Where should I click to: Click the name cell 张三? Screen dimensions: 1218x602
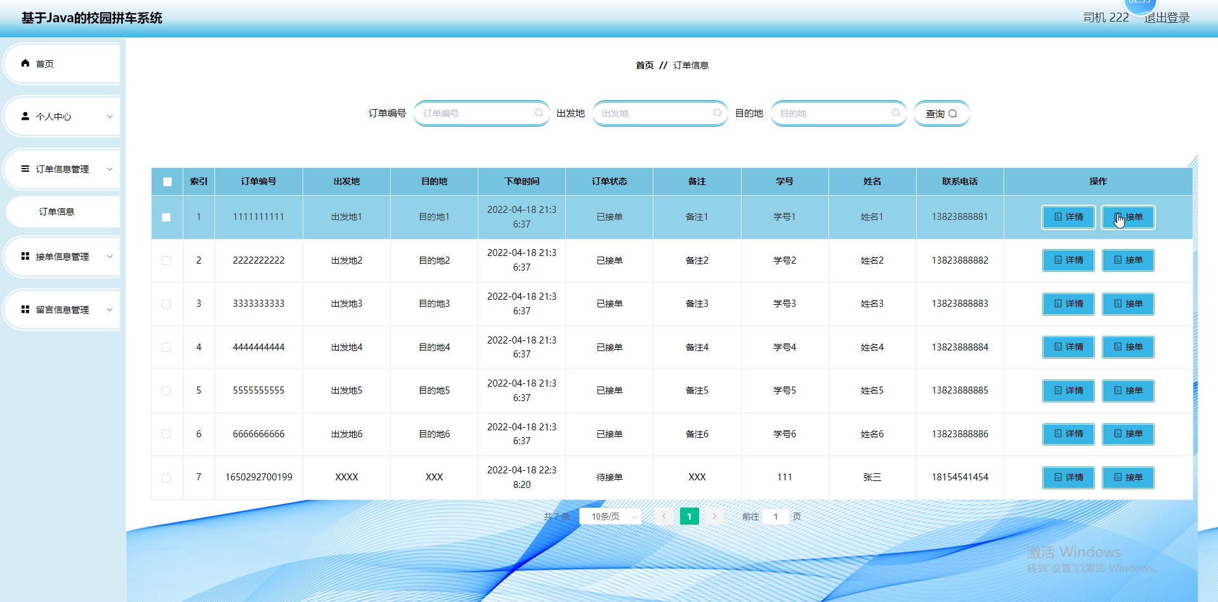coord(872,477)
